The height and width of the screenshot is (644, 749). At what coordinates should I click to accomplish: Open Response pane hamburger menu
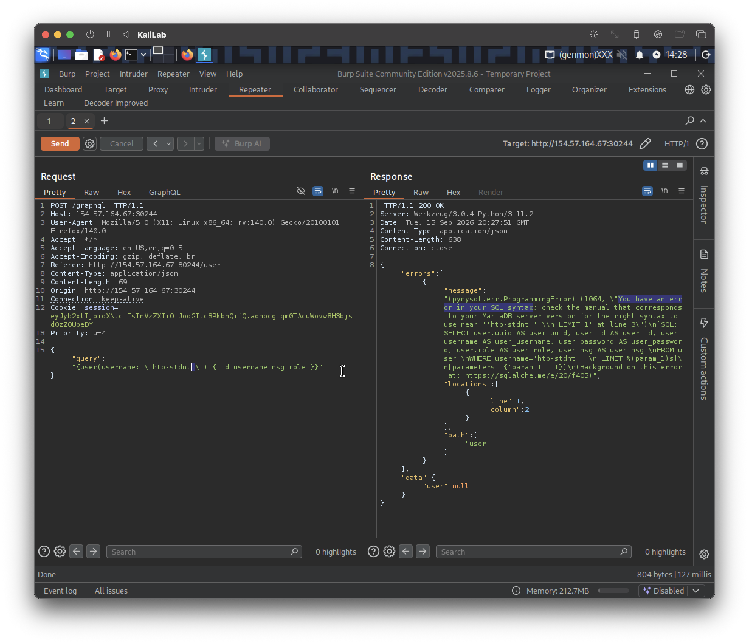click(682, 191)
